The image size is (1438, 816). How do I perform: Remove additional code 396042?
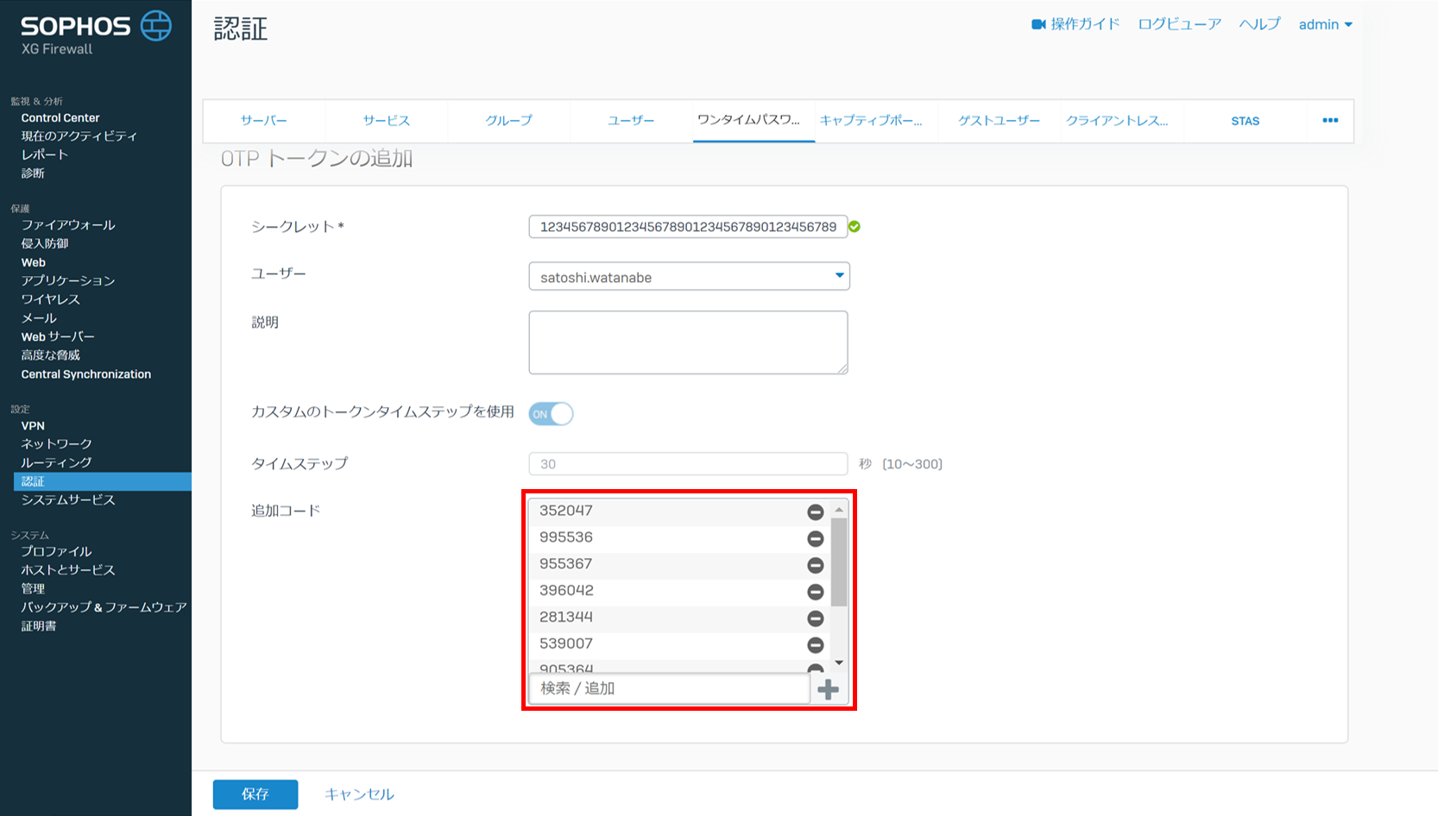[815, 593]
